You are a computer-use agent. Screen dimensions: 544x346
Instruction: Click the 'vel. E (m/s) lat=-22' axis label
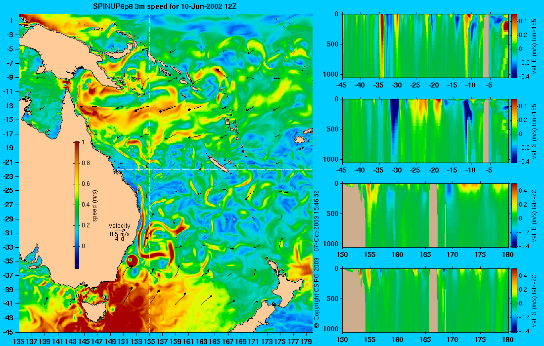coord(535,216)
